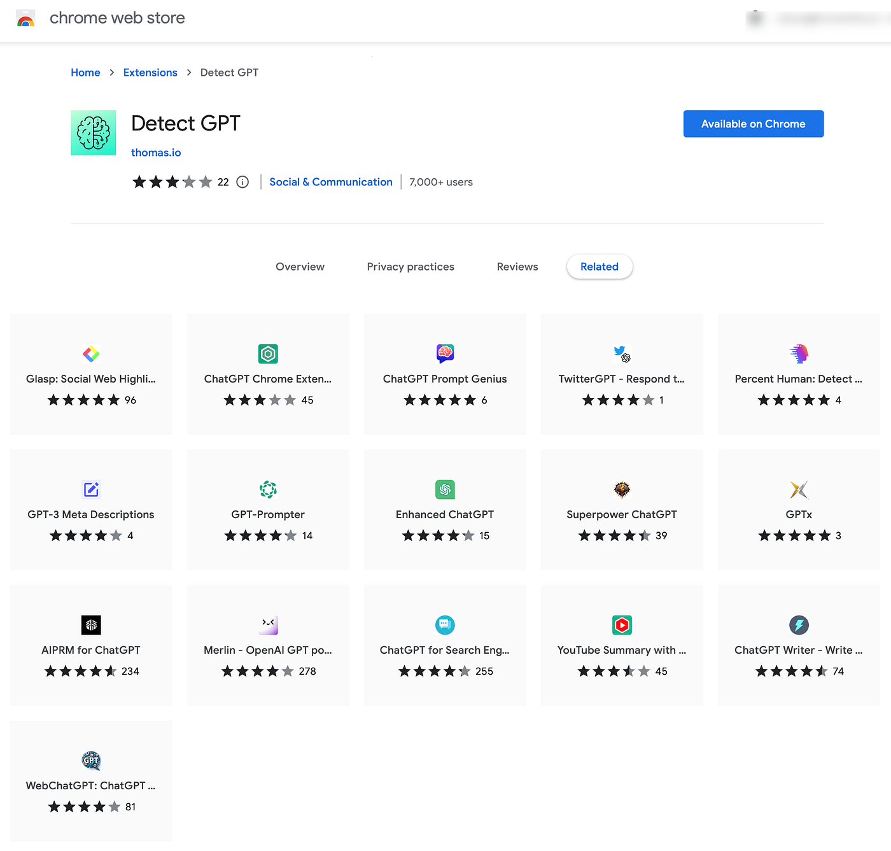This screenshot has width=891, height=851.
Task: Click the Detect GPT heading
Action: point(186,123)
